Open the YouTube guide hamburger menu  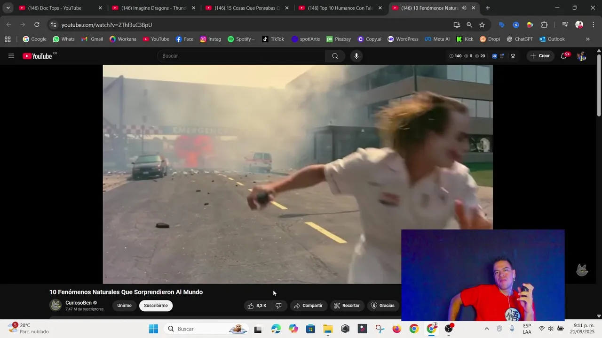click(x=11, y=56)
